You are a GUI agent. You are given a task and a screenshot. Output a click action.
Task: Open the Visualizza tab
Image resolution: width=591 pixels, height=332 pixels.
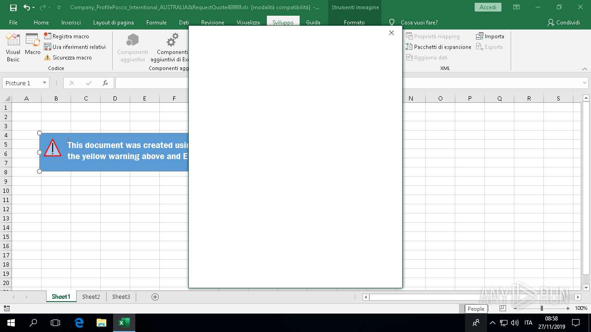pyautogui.click(x=248, y=22)
